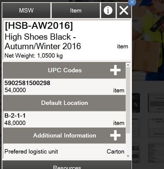Viewport: 164px width, 169px height.
Task: Click scrollbar down arrow in item details
Action: coord(128,156)
